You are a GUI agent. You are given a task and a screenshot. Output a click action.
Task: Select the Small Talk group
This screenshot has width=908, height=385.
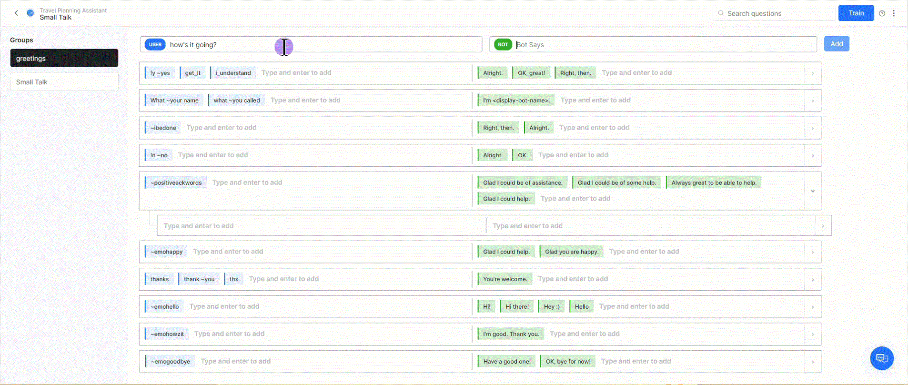(64, 82)
